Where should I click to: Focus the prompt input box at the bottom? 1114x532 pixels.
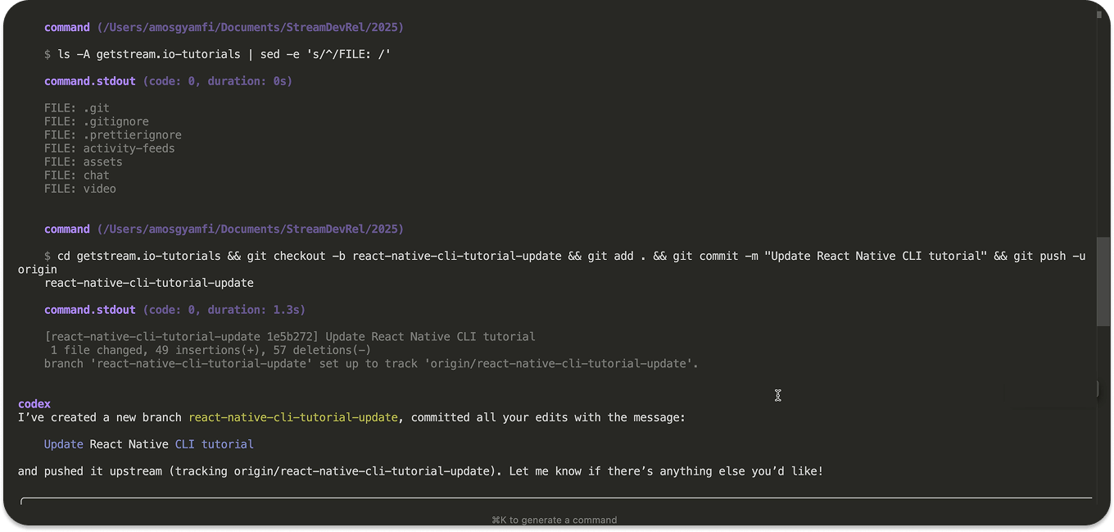[556, 502]
